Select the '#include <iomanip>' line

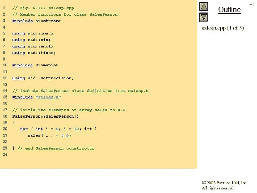(35, 65)
